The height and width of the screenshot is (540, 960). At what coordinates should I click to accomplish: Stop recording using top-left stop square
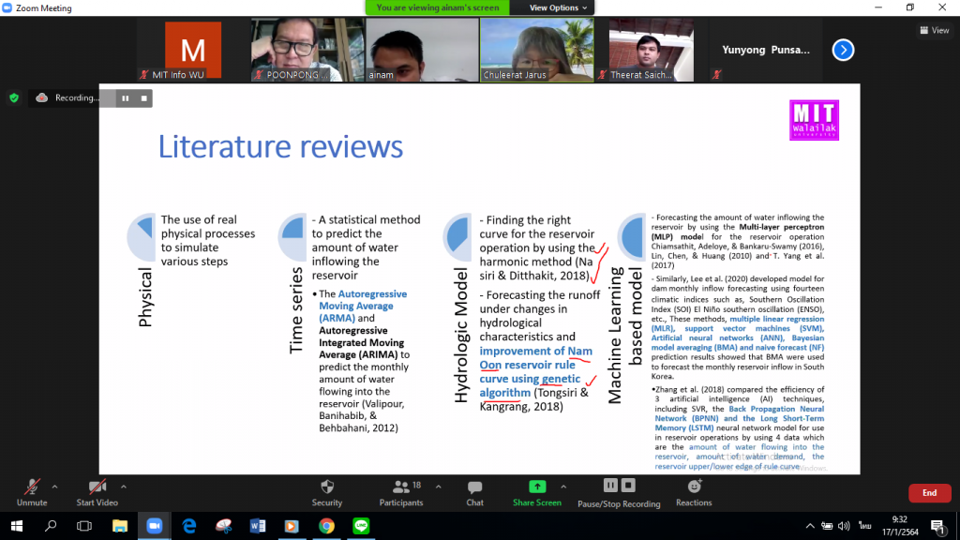pyautogui.click(x=144, y=97)
